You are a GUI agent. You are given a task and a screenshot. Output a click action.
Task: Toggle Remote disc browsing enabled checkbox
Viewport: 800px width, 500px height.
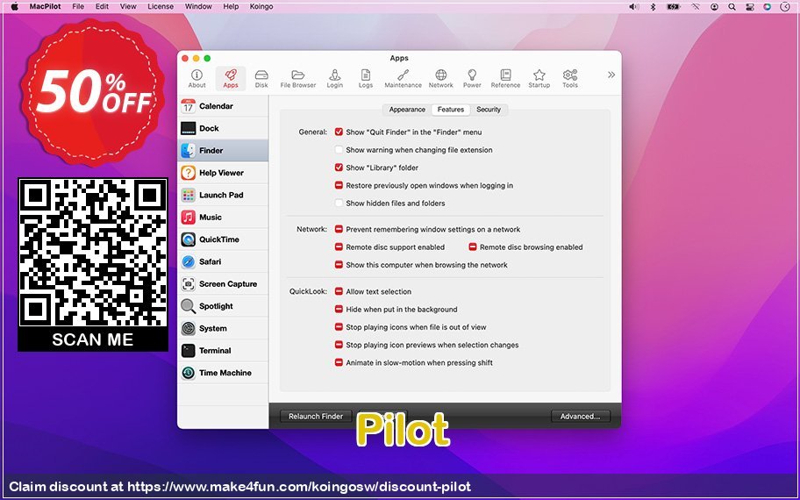click(x=473, y=247)
